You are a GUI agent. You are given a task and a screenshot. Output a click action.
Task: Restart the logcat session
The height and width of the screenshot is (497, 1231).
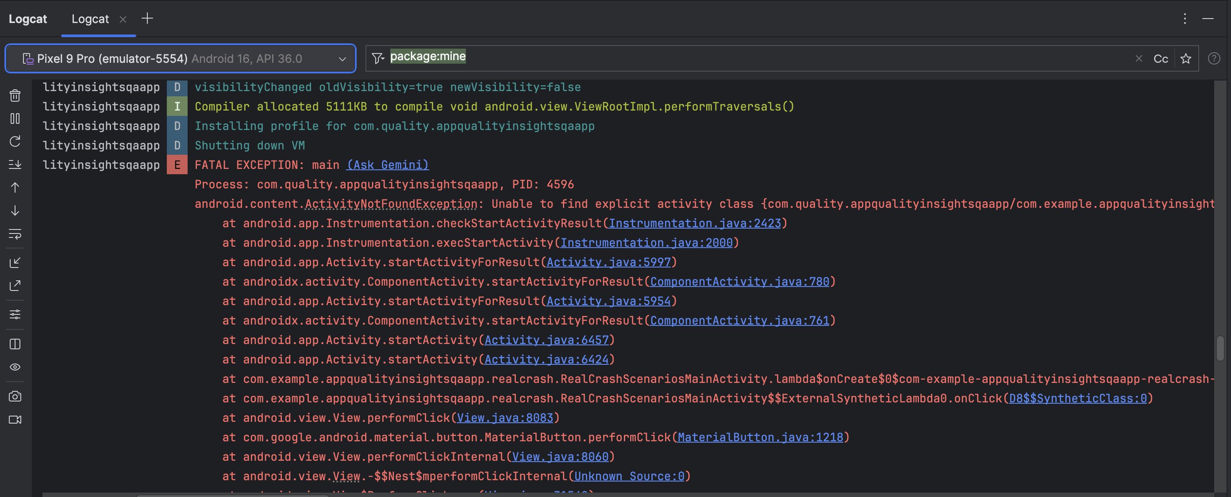[x=15, y=141]
